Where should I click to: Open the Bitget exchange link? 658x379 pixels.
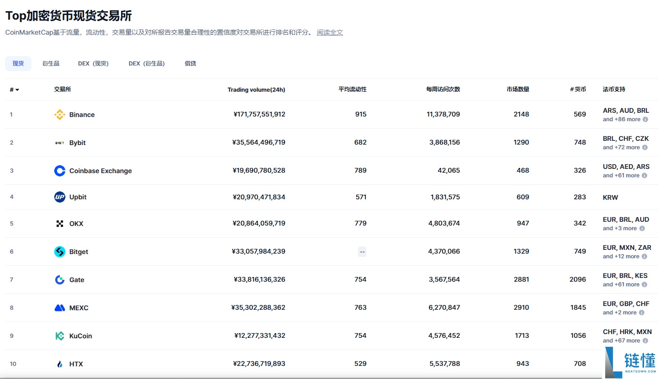click(79, 252)
